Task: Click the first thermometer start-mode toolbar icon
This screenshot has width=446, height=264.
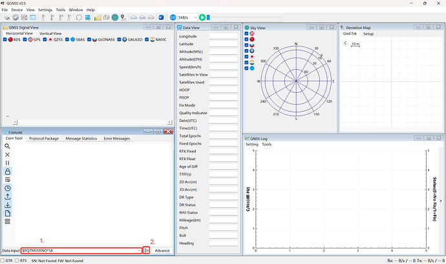Action: pyautogui.click(x=43, y=17)
